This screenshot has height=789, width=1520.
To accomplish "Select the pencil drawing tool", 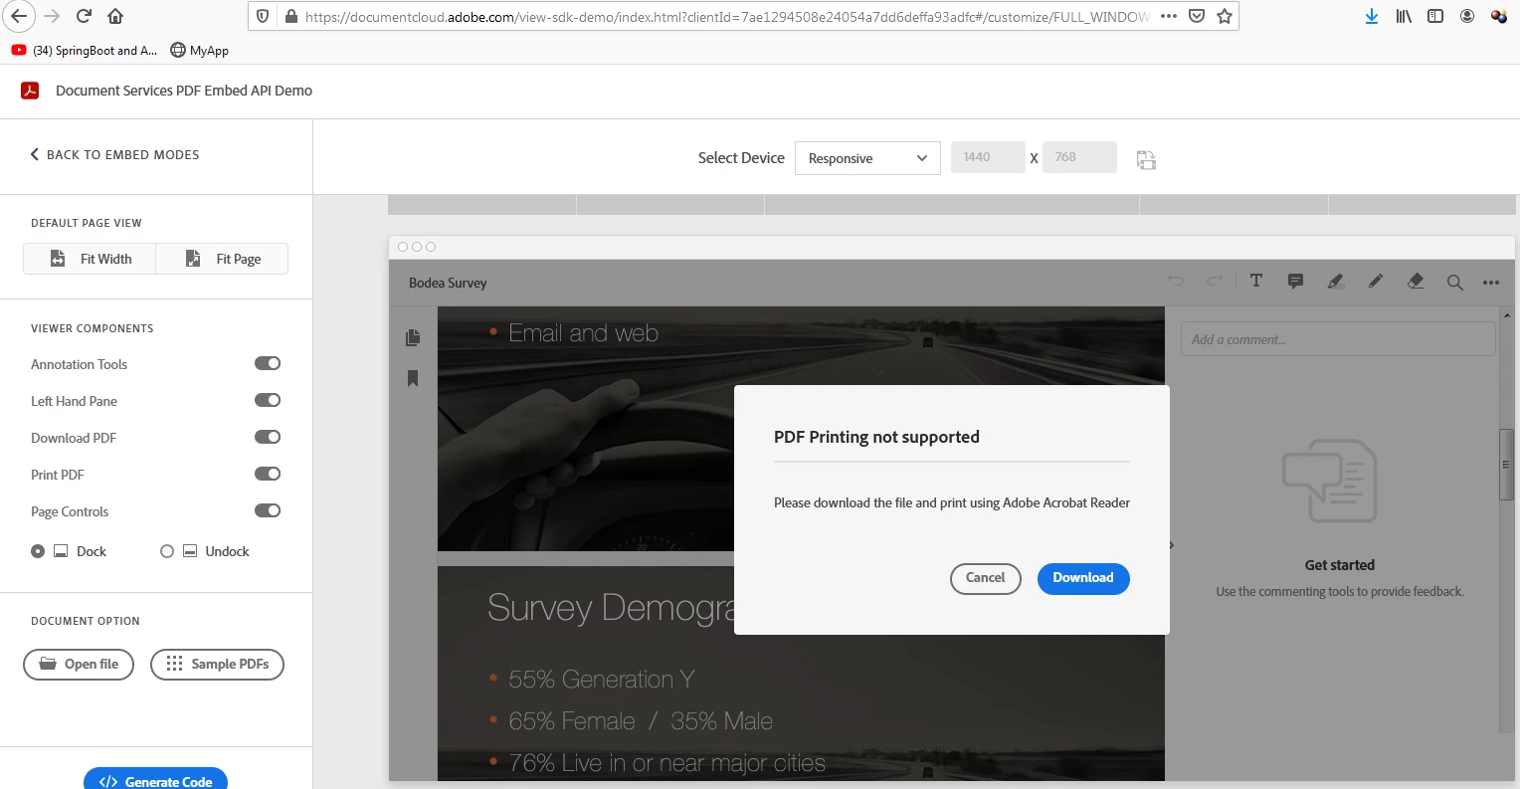I will point(1376,282).
